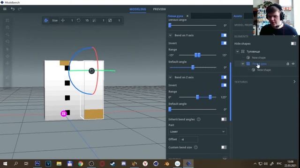Click the magenta part marker in the viewport
The height and width of the screenshot is (168, 300).
tap(64, 113)
